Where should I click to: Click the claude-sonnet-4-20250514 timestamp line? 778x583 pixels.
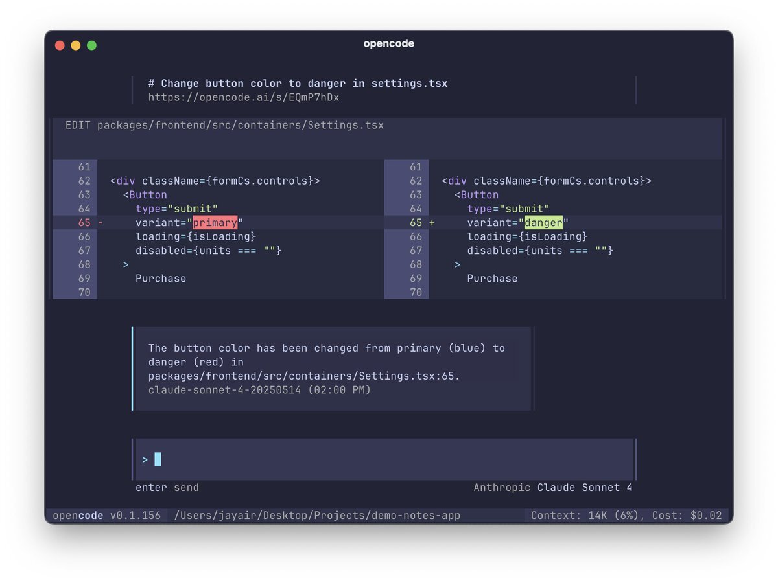(x=260, y=390)
